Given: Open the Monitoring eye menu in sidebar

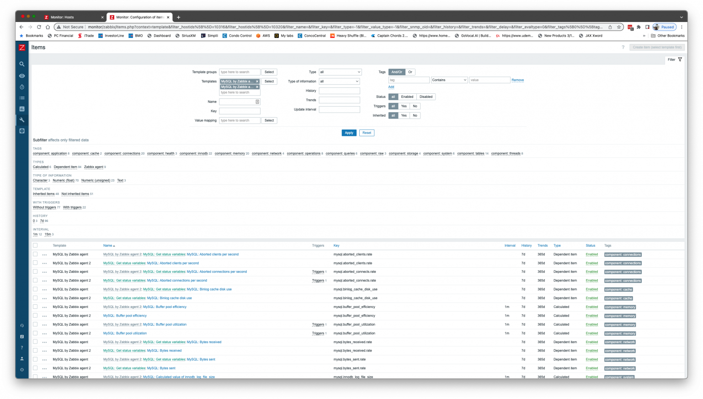Looking at the screenshot, I should (22, 76).
